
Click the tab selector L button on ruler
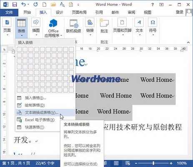(5, 49)
